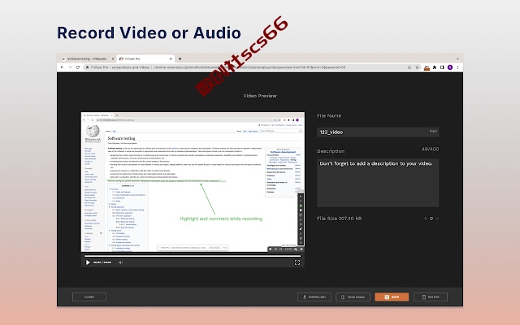520x325 pixels.
Task: Click the 49/400 character counter
Action: coord(430,149)
